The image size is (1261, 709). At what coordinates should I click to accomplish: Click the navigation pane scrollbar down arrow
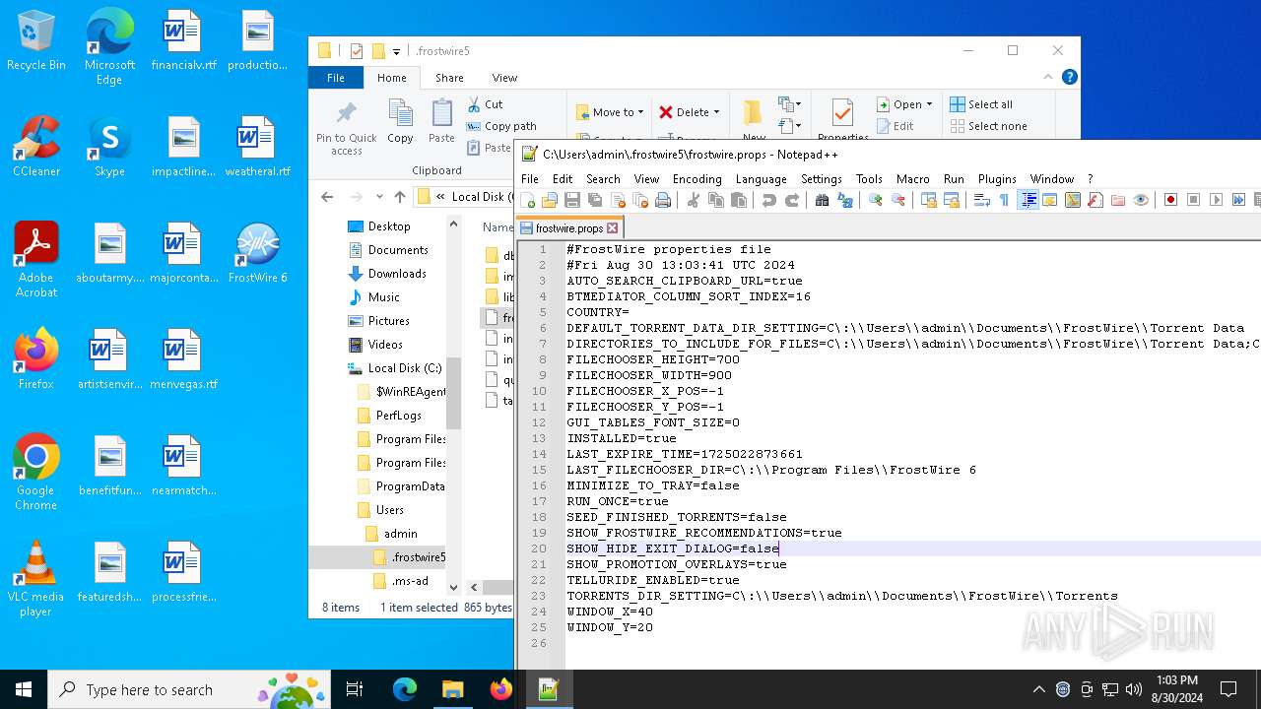453,588
